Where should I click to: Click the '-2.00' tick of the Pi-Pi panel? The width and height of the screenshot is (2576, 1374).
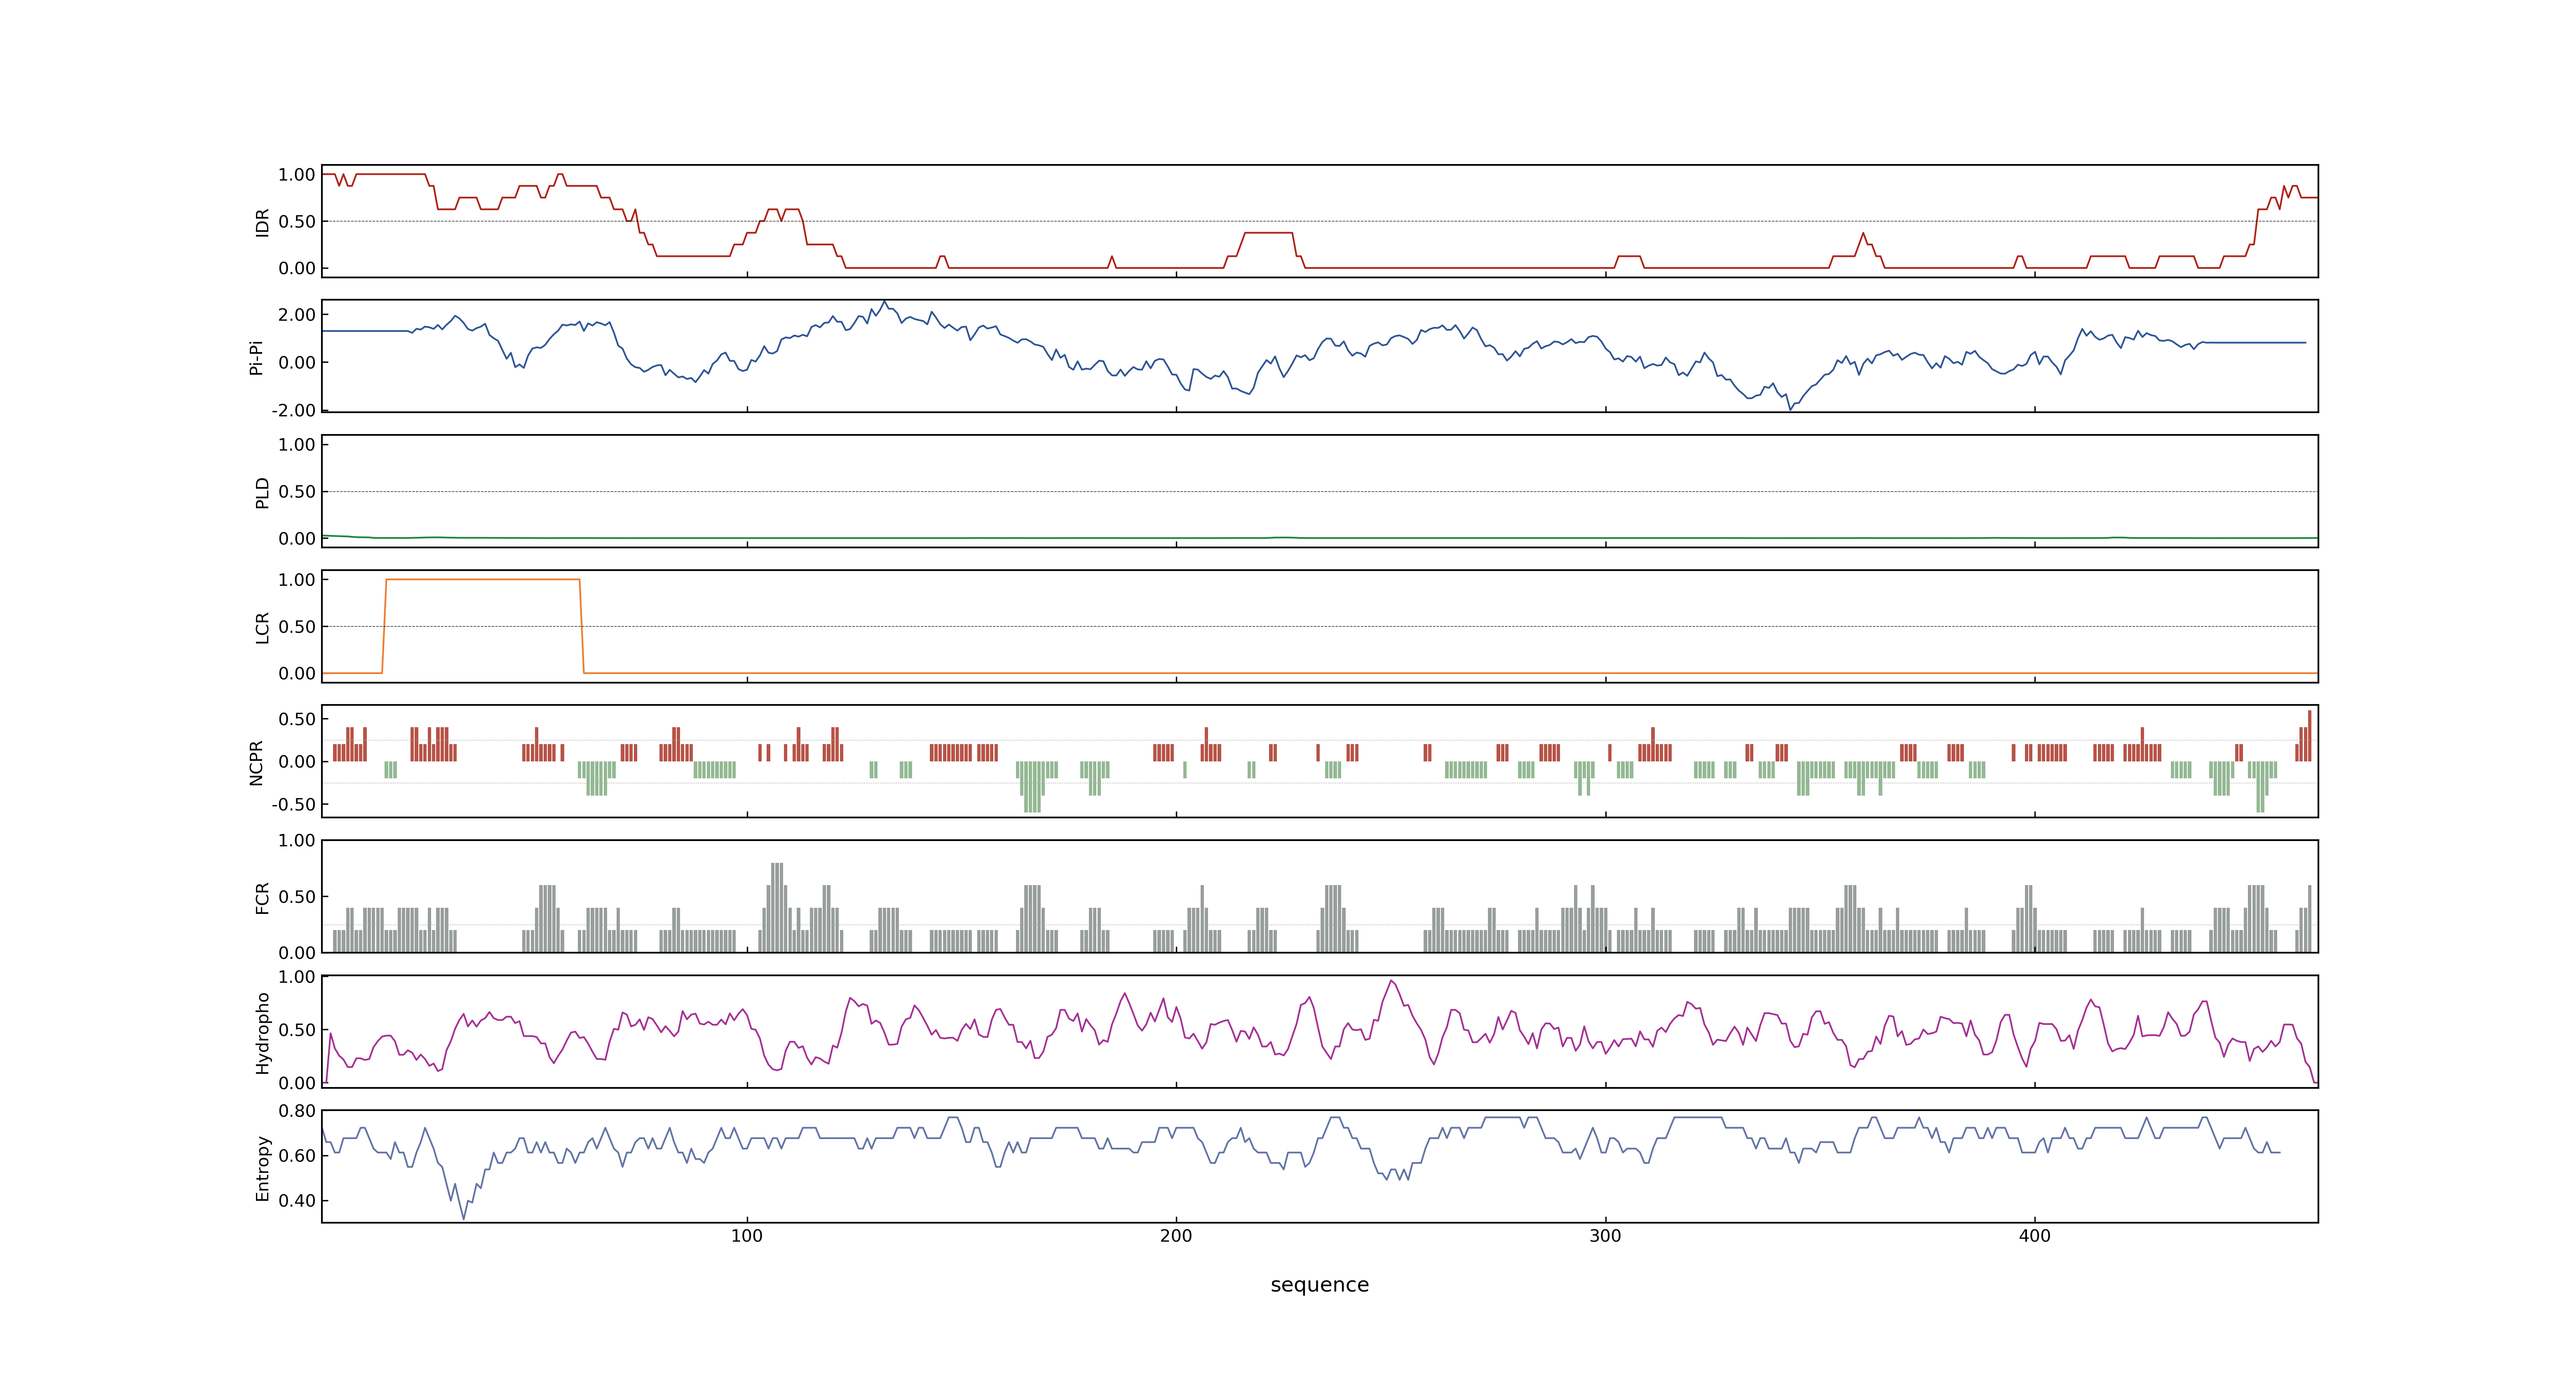tap(293, 411)
